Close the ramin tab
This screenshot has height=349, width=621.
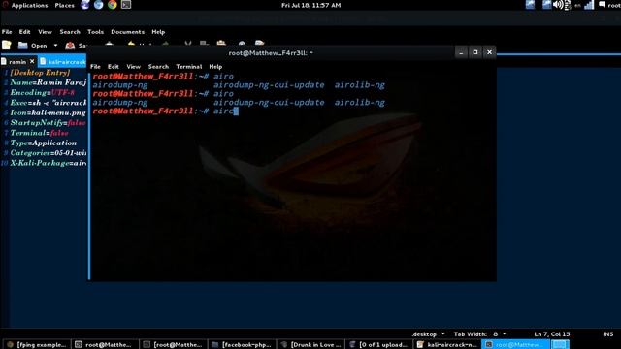click(32, 61)
